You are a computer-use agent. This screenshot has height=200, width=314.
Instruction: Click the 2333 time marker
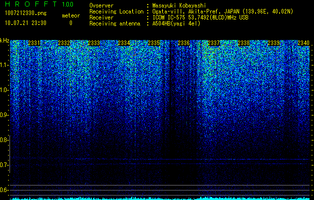point(94,43)
